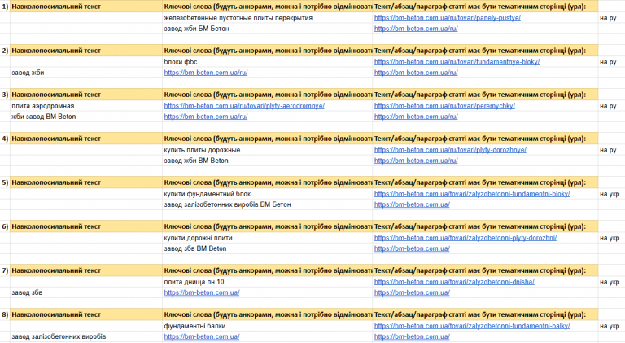Click the '1)' block number cell
Screen dimensions: 625x343
pyautogui.click(x=5, y=7)
